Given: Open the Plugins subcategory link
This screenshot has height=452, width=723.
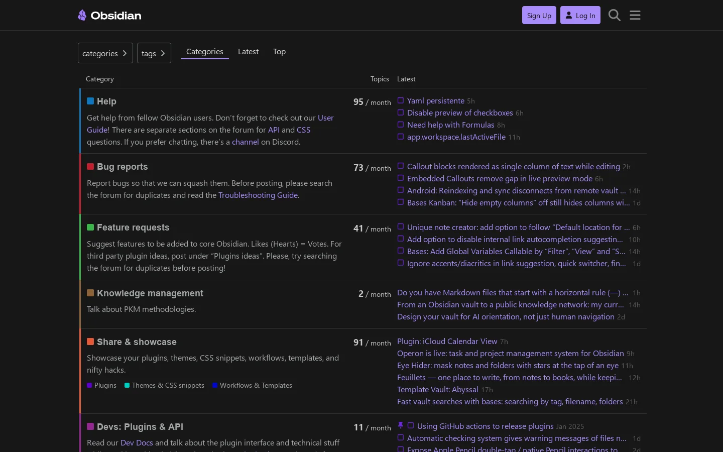Looking at the screenshot, I should click(101, 385).
